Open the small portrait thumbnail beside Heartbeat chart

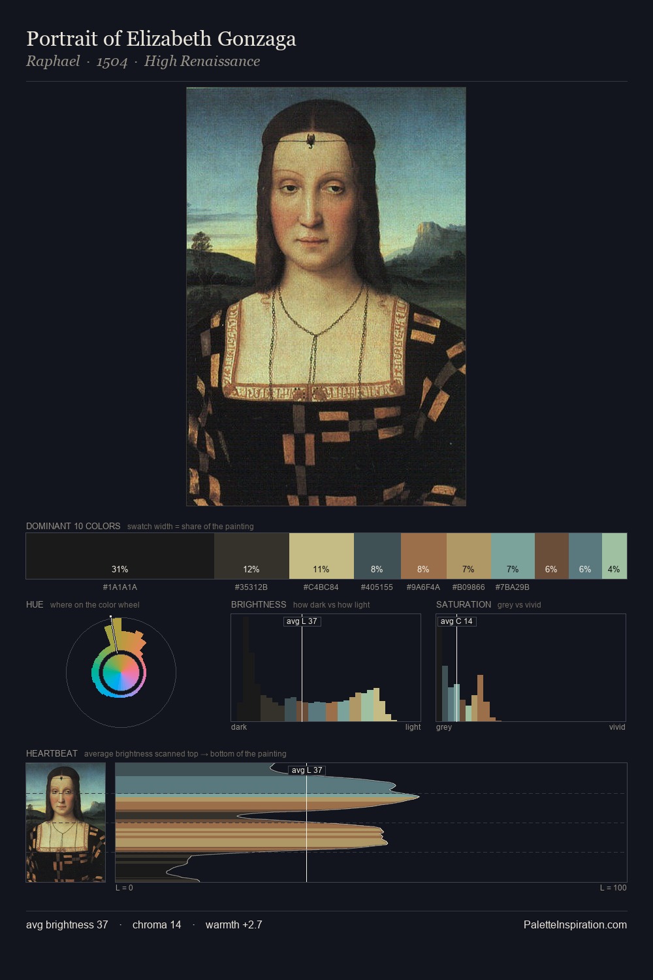pos(65,823)
